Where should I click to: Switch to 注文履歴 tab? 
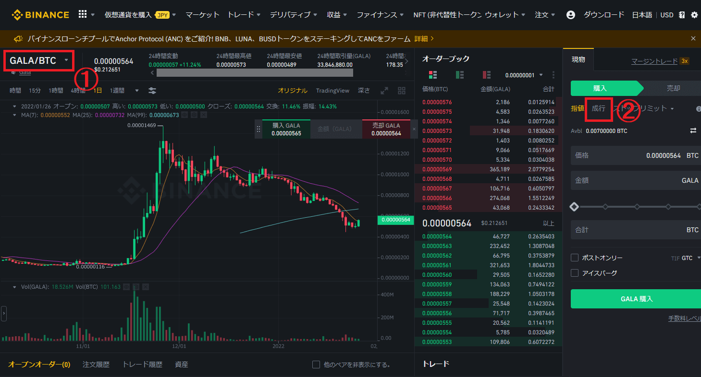tap(96, 365)
